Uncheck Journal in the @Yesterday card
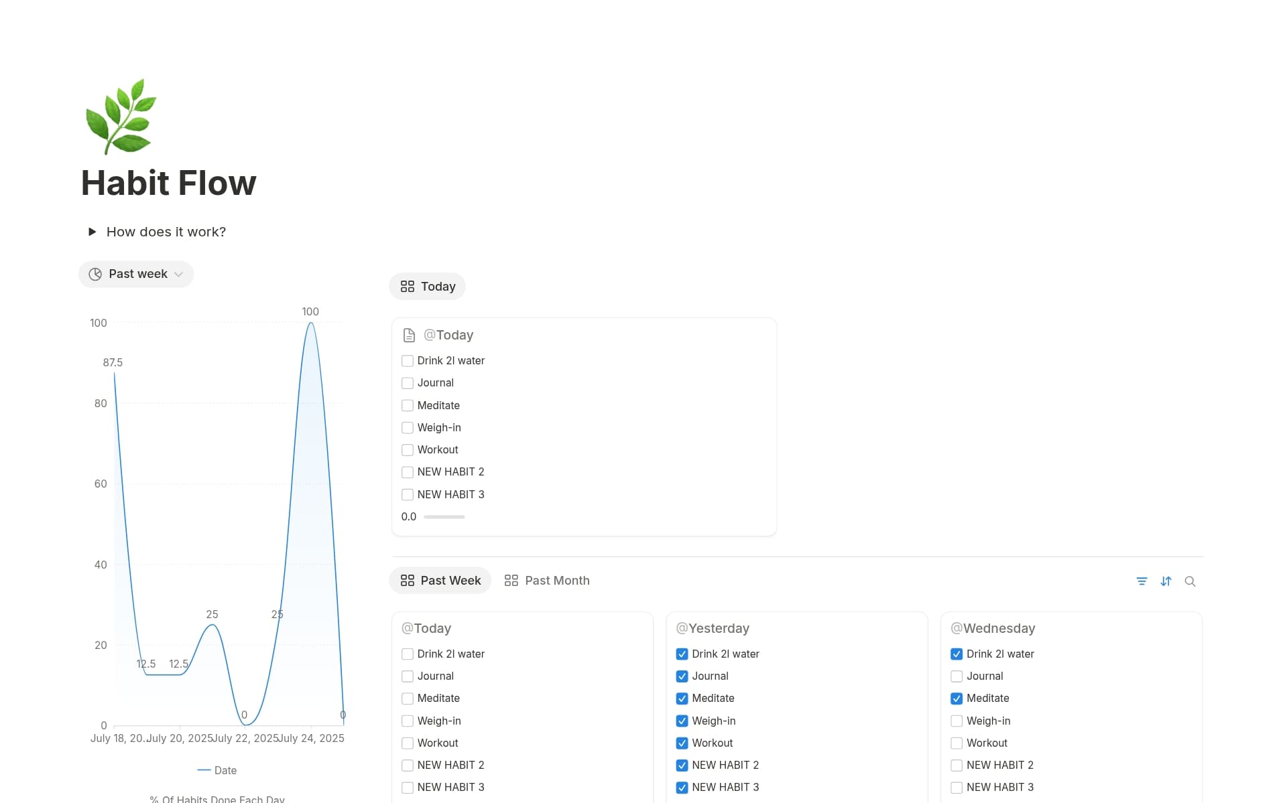 click(682, 676)
